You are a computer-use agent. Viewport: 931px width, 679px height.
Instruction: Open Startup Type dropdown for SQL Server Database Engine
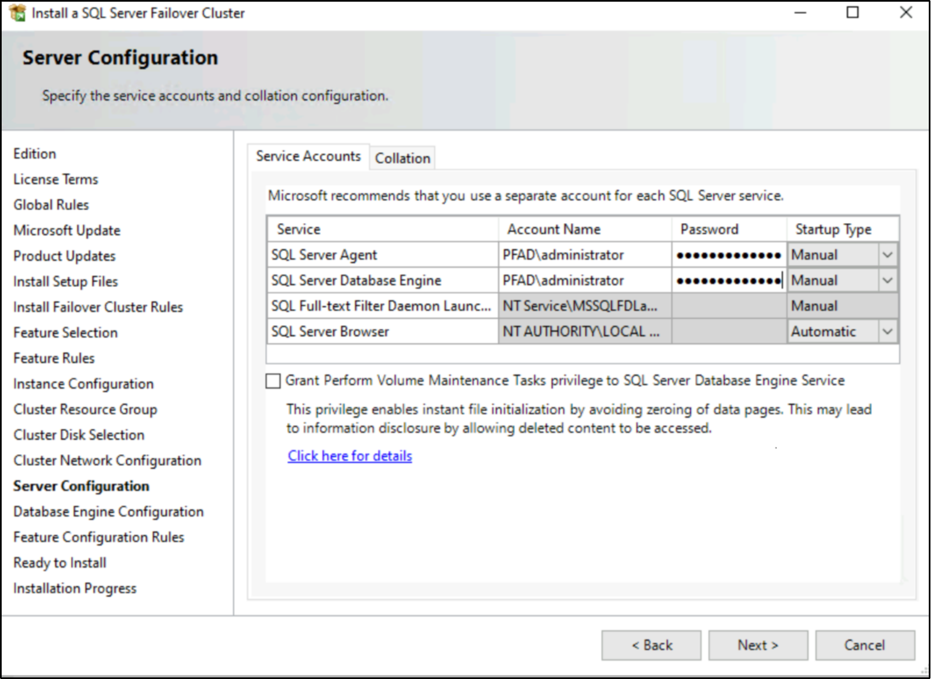[887, 281]
